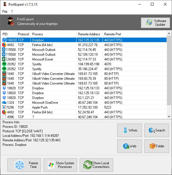The image size is (172, 175).
Task: Click the PortExpert spy logo in banner
Action: point(11,21)
